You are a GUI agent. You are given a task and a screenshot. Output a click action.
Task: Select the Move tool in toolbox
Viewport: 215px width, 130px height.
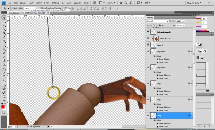pyautogui.click(x=4, y=17)
